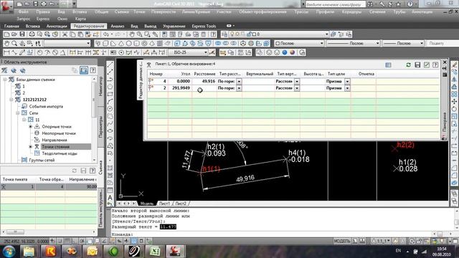Click the realistic shaded sphere icon
The width and height of the screenshot is (459, 258).
[x=293, y=52]
